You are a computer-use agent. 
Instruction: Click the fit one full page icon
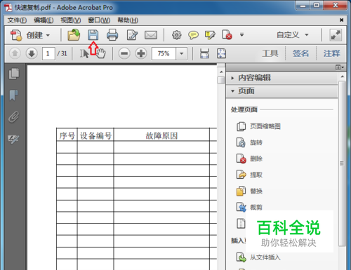click(x=221, y=53)
